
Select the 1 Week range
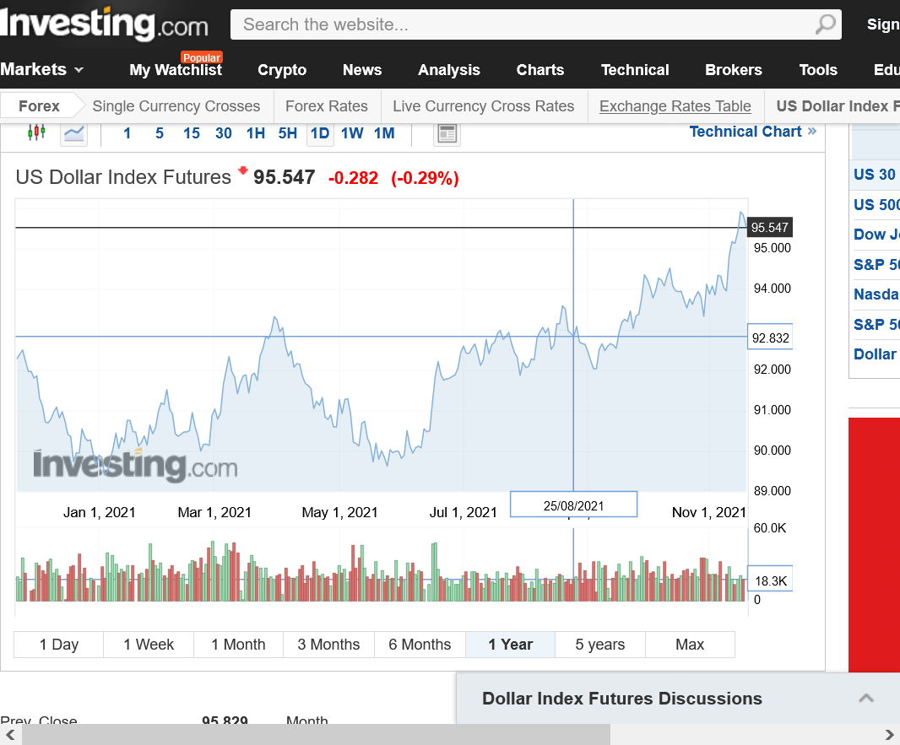click(149, 645)
